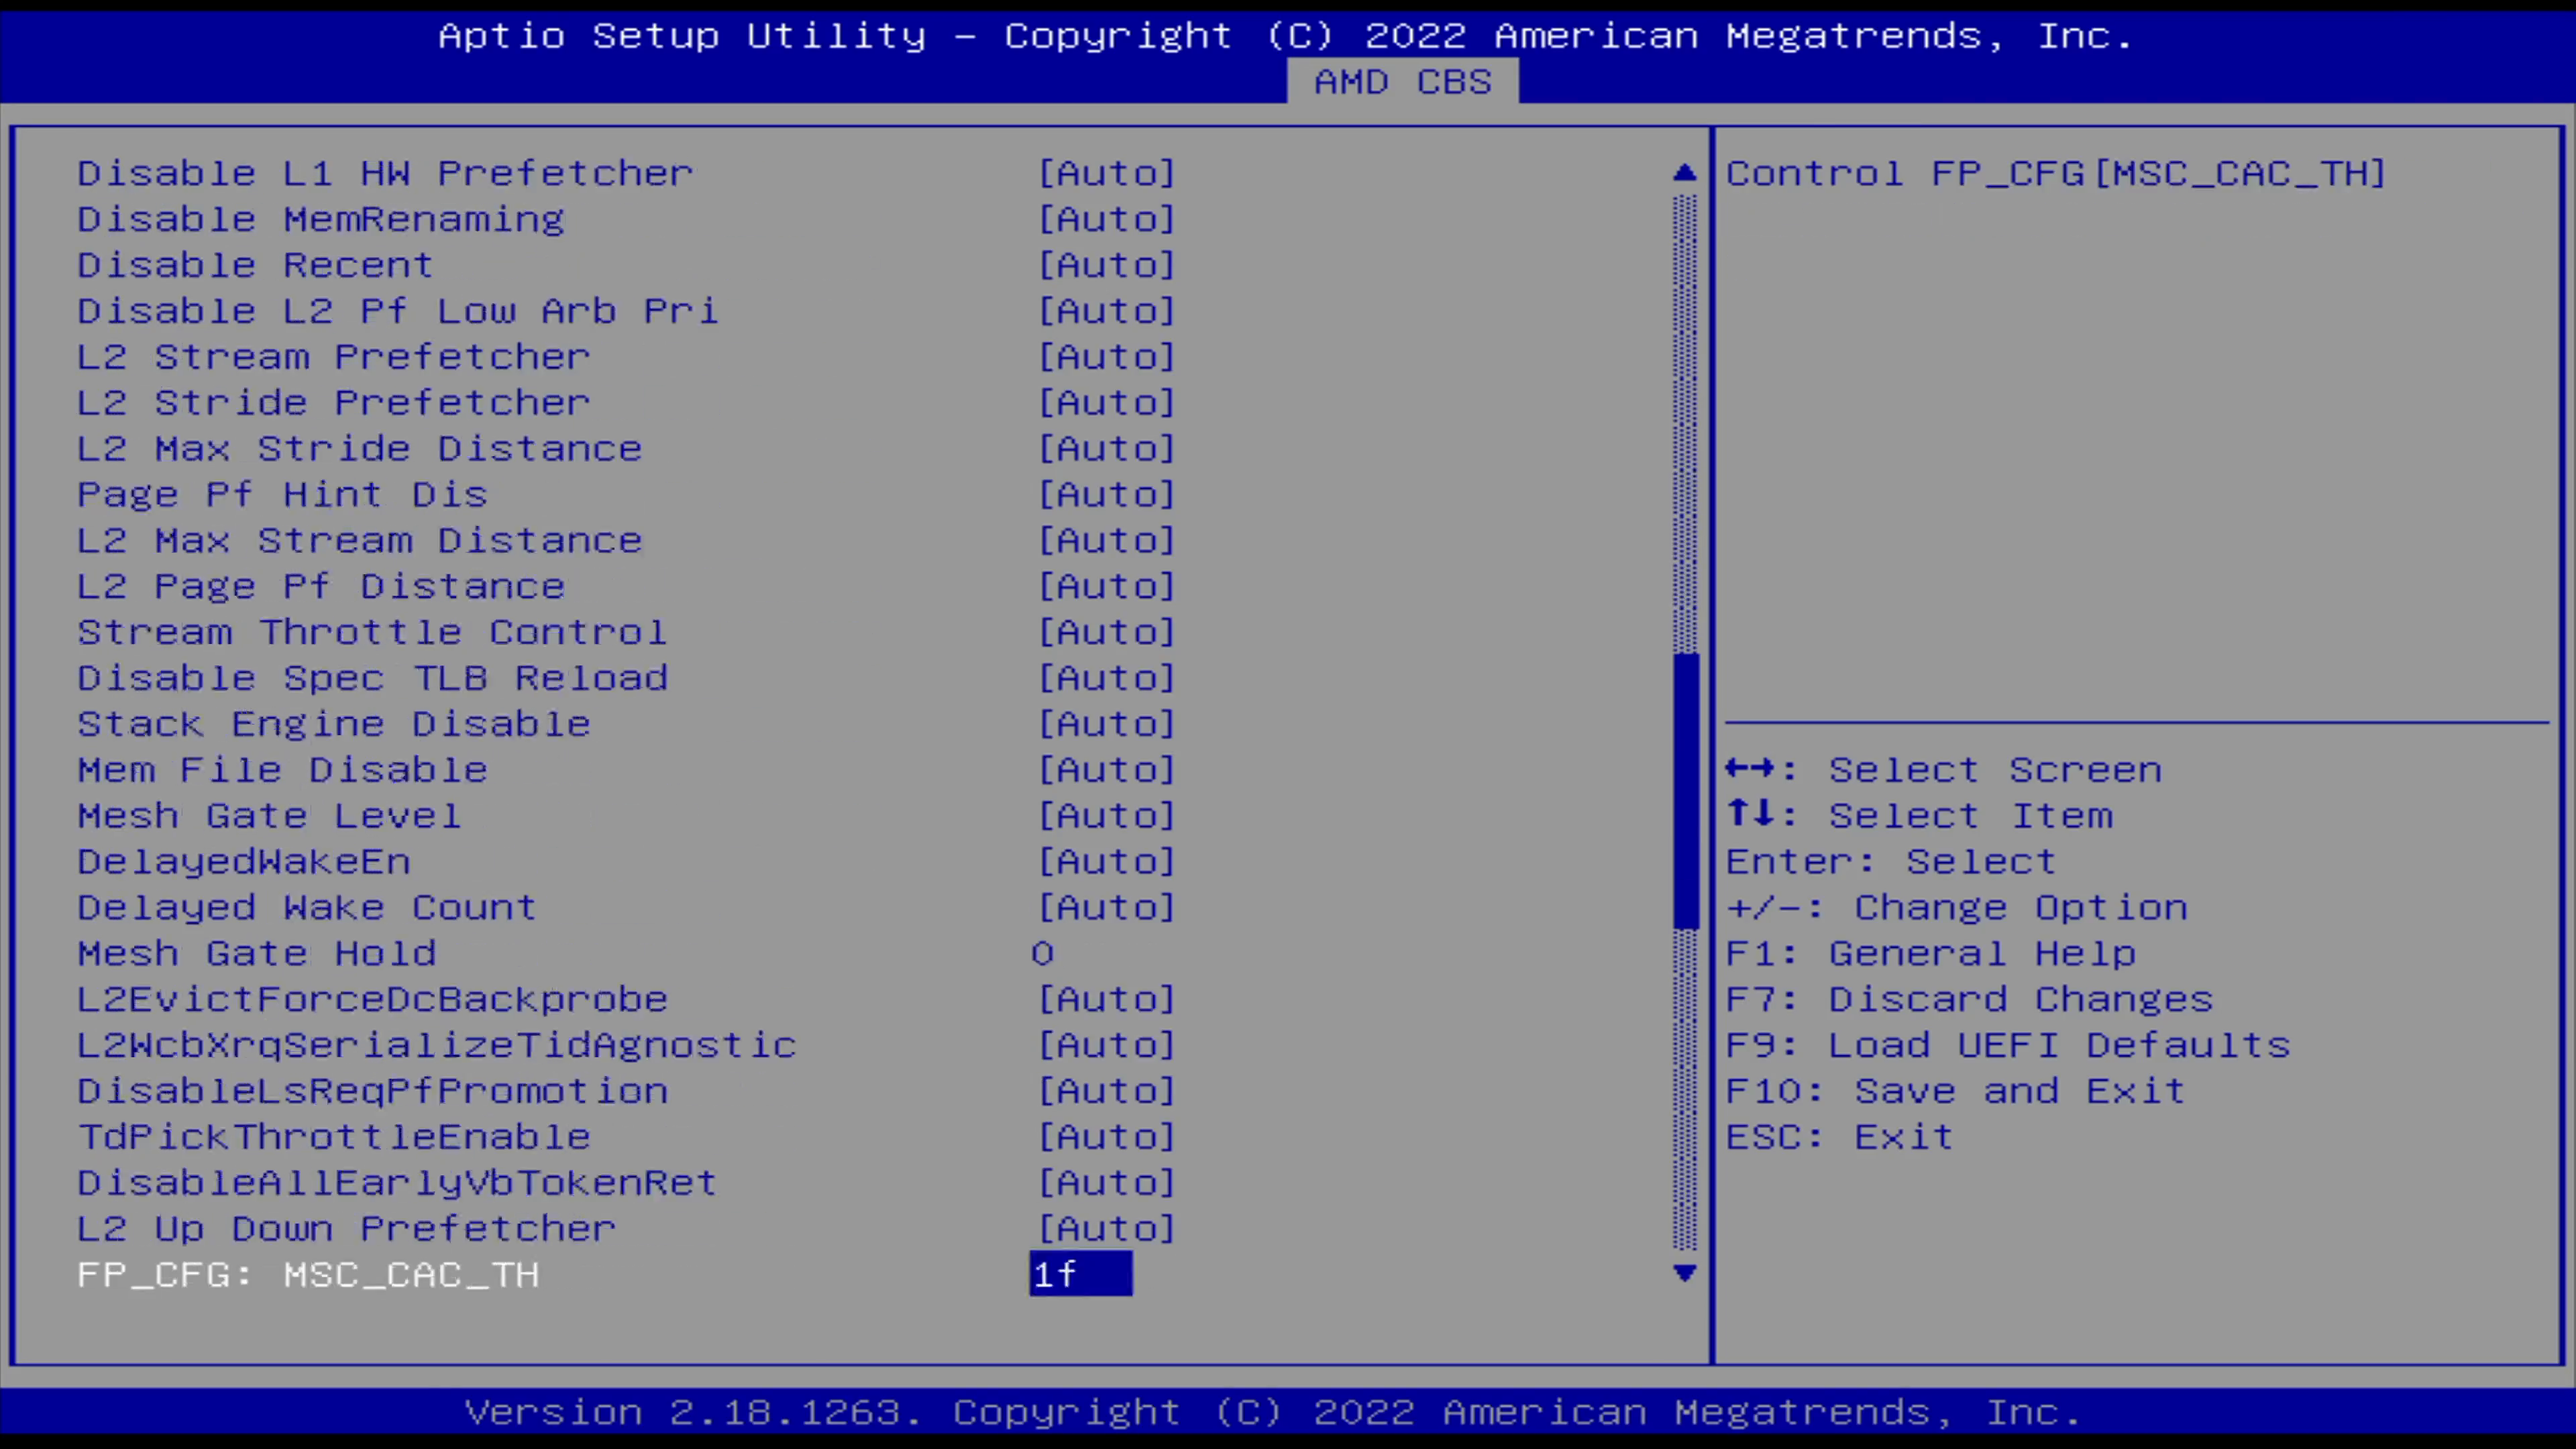Select the FP_CFG: MSC_CAC_TH label
Viewport: 2576px width, 1449px height.
(308, 1276)
